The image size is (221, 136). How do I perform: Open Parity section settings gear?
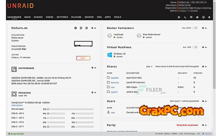[203, 125]
